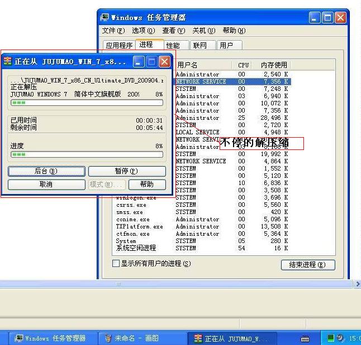361x345 pixels.
Task: Pause extraction with 暂停(P) button
Action: pyautogui.click(x=127, y=171)
